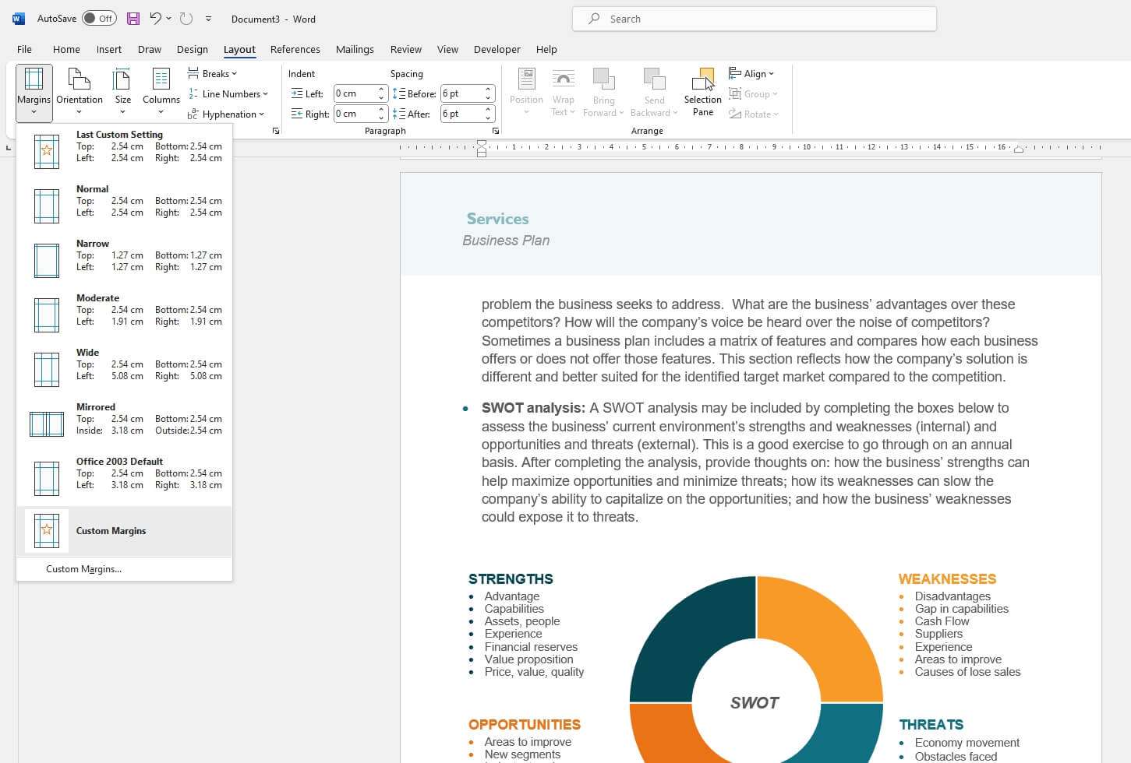Select the Size tool
This screenshot has width=1131, height=763.
(122, 92)
